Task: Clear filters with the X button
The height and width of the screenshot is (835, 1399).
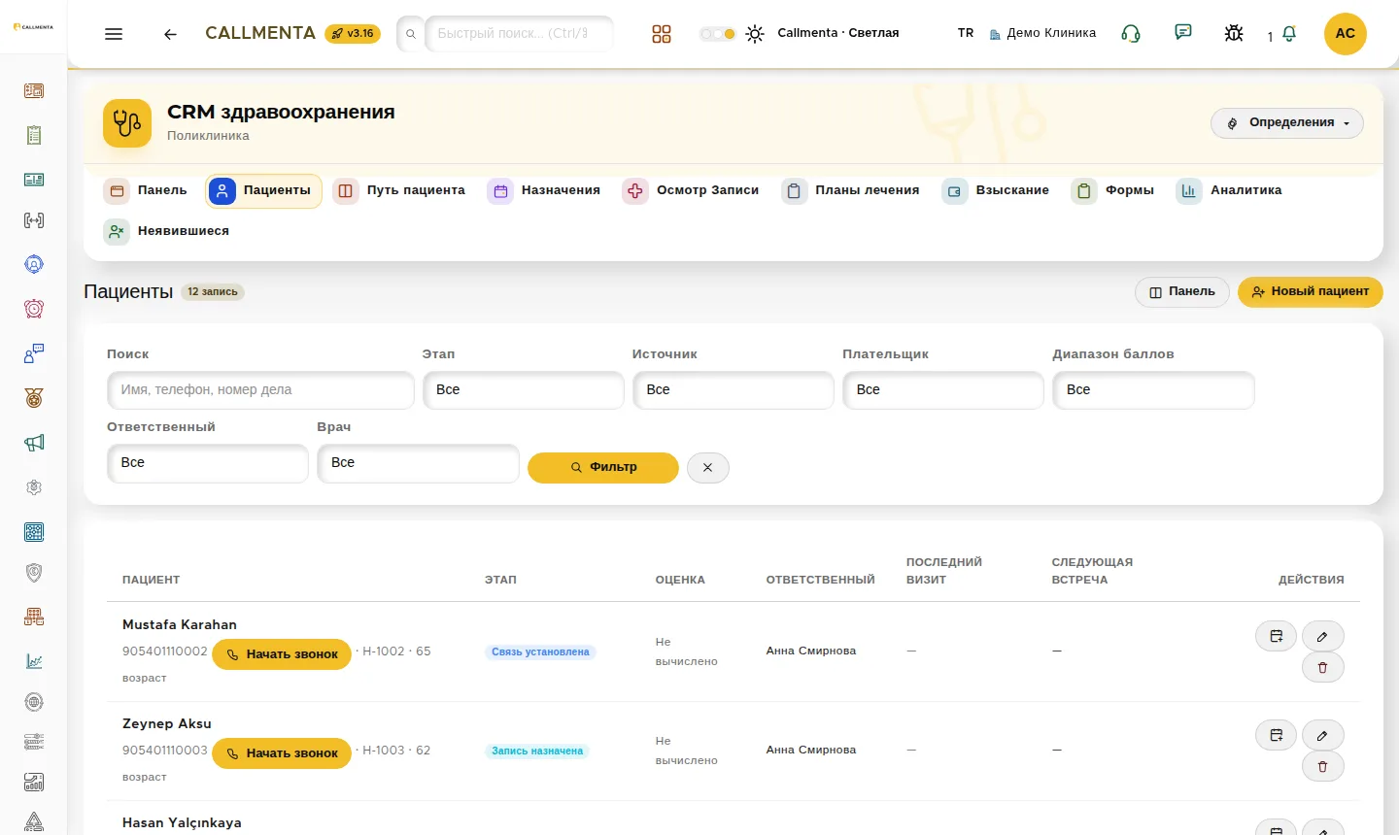Action: pos(708,467)
